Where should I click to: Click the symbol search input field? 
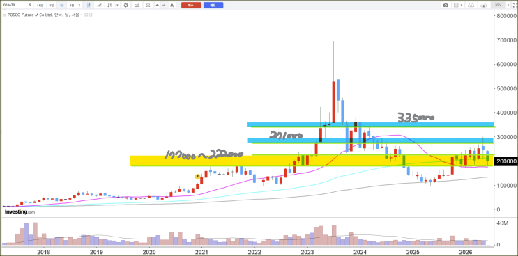(x=13, y=6)
